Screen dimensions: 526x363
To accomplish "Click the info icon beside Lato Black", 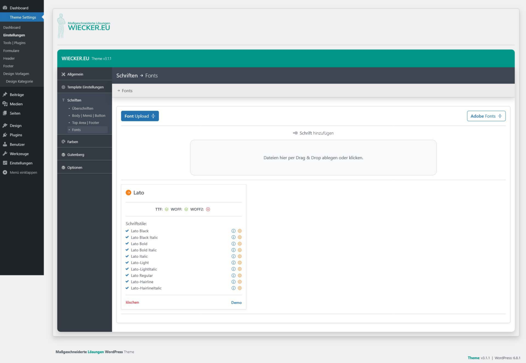I will point(234,231).
